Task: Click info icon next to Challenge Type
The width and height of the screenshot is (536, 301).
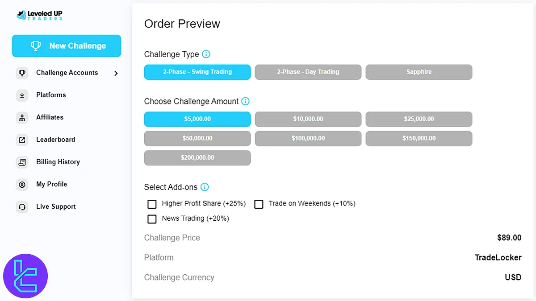Action: (x=206, y=54)
